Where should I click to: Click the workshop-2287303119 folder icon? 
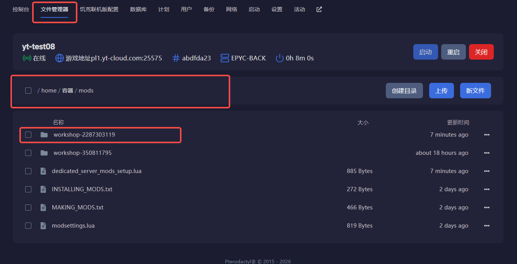[44, 135]
